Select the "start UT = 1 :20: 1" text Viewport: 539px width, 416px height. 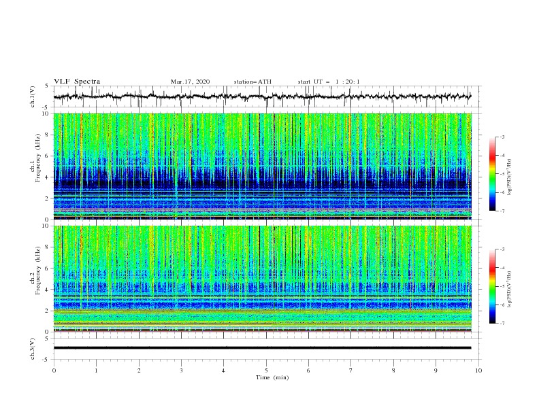pyautogui.click(x=329, y=82)
